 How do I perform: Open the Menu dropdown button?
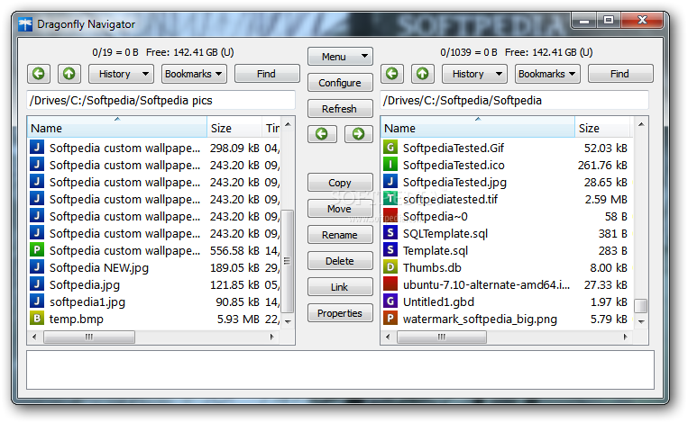(340, 57)
